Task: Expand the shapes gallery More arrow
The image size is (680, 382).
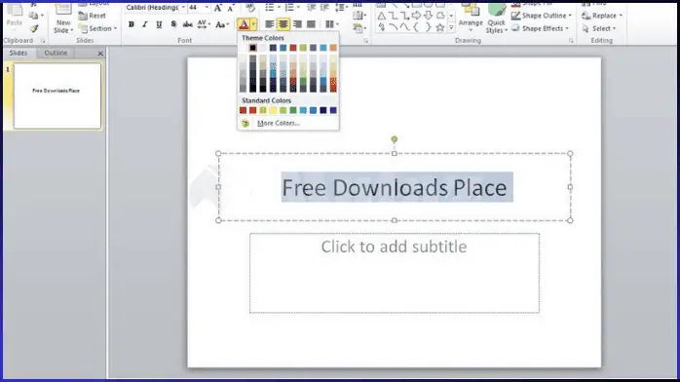Action: [x=451, y=27]
